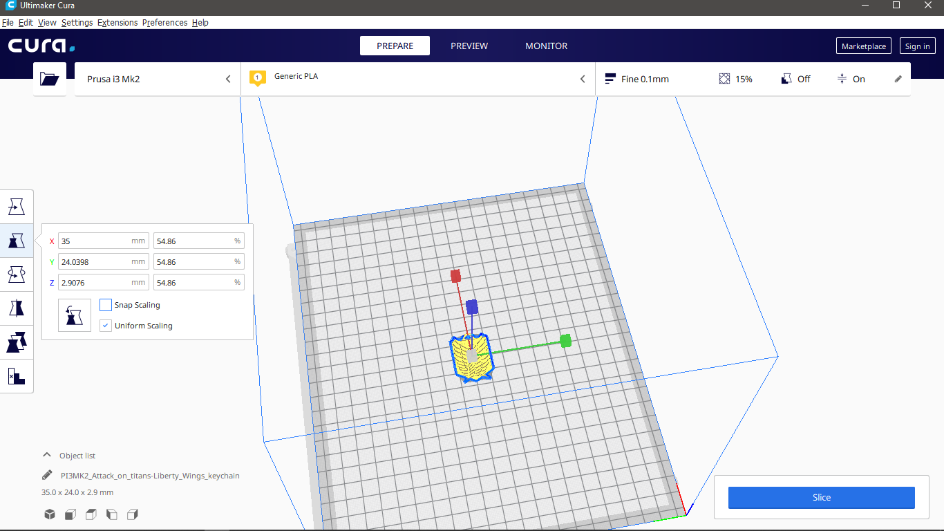Open the Help menu
The width and height of the screenshot is (944, 531).
(x=200, y=23)
